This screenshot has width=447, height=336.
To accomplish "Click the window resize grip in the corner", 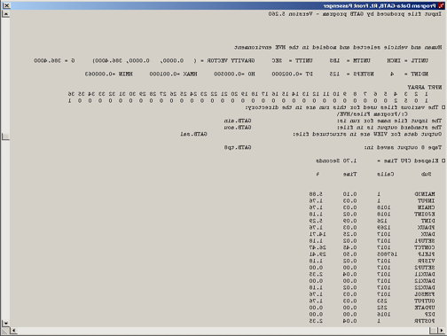I will [5, 331].
